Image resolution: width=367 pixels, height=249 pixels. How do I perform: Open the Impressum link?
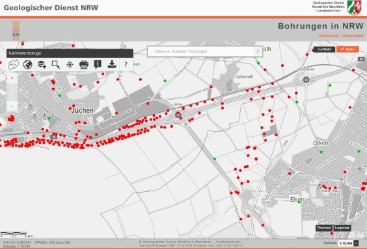point(329,36)
